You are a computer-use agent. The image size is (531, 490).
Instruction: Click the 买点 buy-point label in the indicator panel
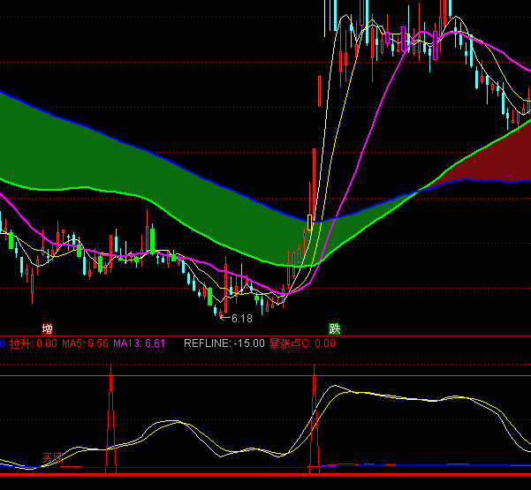click(52, 458)
